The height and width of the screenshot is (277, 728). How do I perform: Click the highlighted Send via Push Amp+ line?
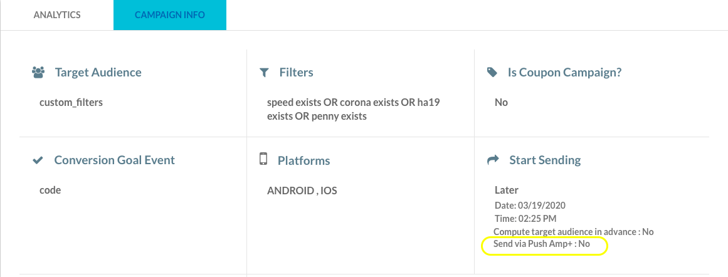click(x=541, y=243)
